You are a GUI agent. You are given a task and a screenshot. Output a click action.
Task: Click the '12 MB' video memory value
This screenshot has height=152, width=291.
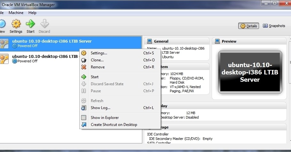(x=191, y=113)
